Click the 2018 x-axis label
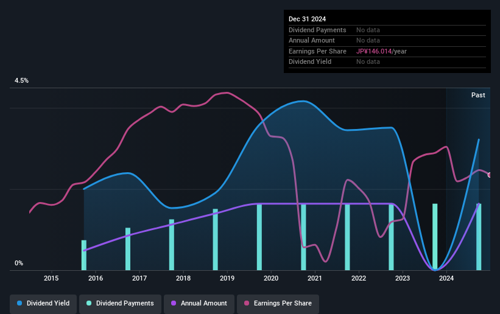This screenshot has width=500, height=314. pyautogui.click(x=183, y=278)
